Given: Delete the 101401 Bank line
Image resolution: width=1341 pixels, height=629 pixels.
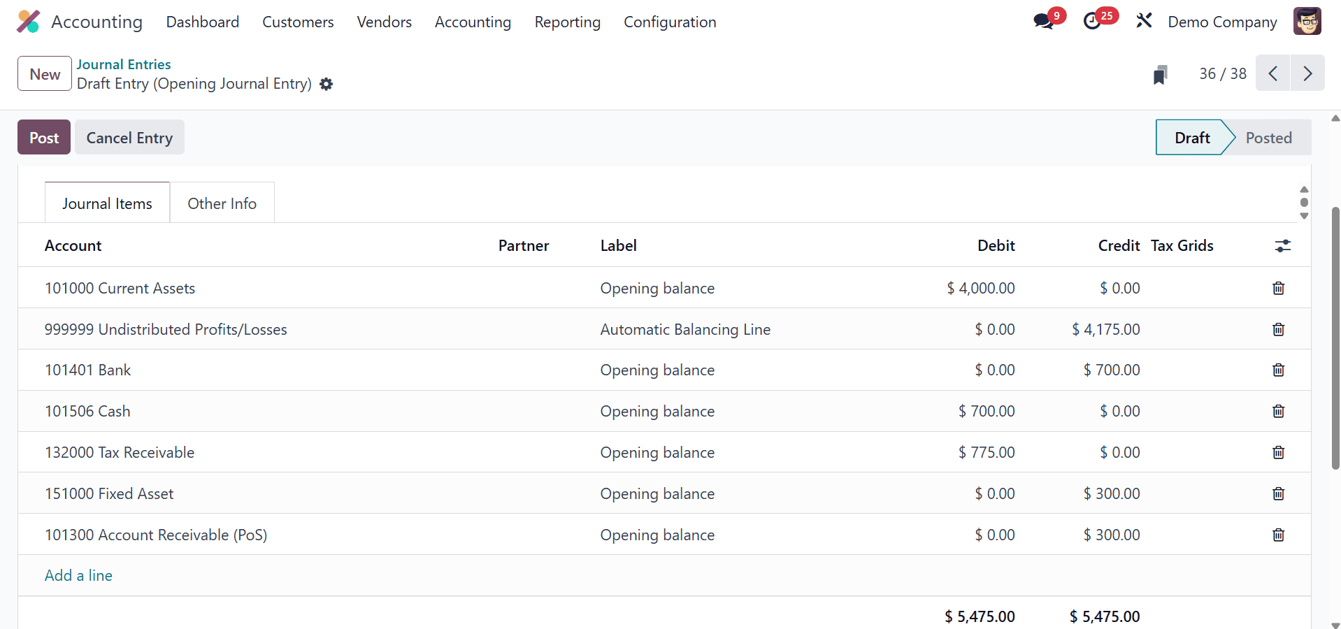Looking at the screenshot, I should click(x=1278, y=370).
